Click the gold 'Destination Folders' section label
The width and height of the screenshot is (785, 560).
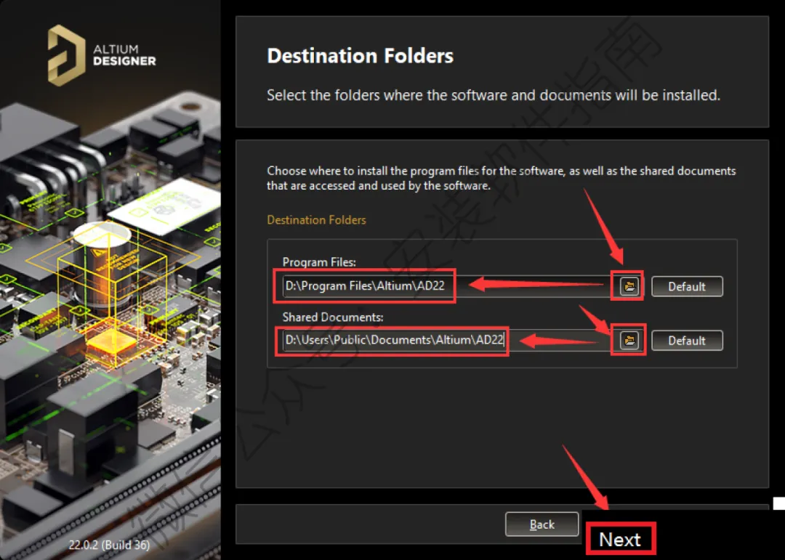point(316,219)
